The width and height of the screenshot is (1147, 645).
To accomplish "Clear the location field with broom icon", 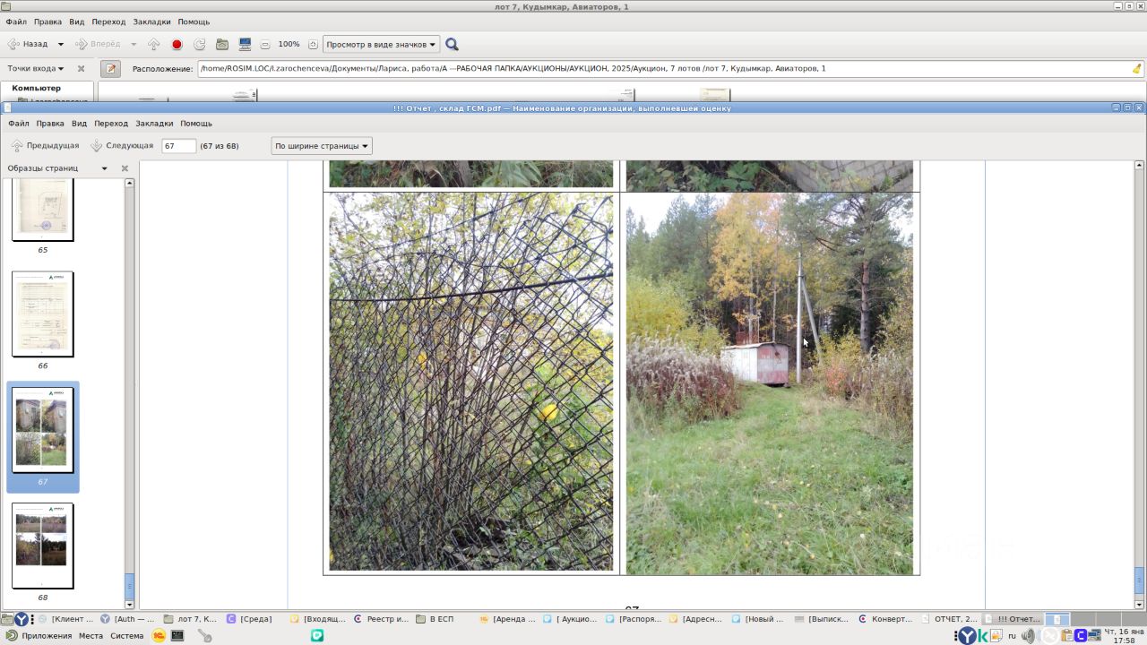I will (x=1137, y=68).
